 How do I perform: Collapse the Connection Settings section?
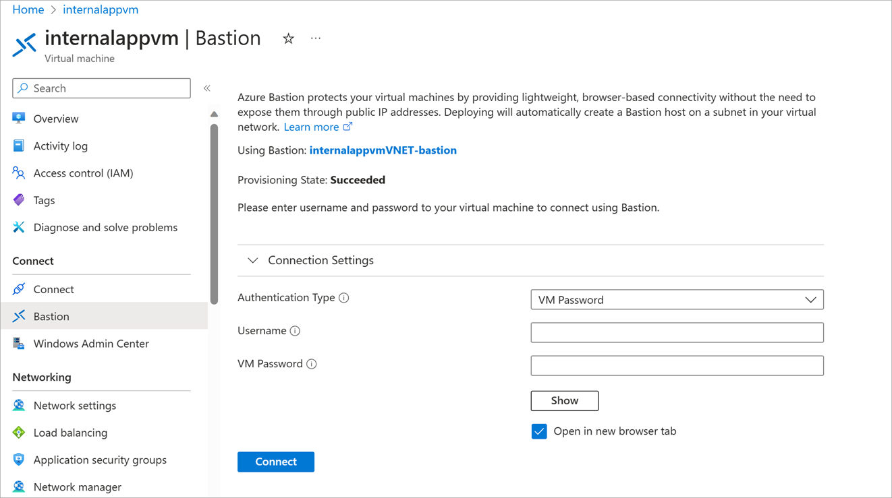tap(252, 260)
